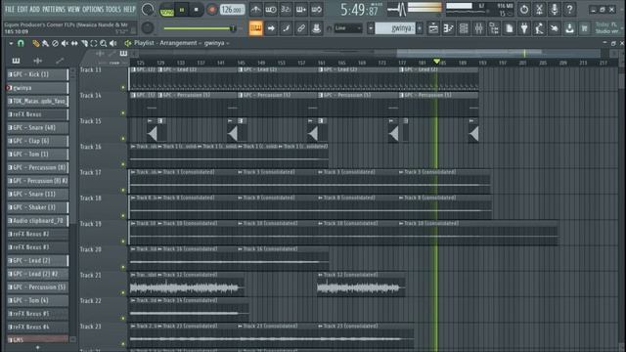
Task: Select the pencil draw tool
Action: 36,43
